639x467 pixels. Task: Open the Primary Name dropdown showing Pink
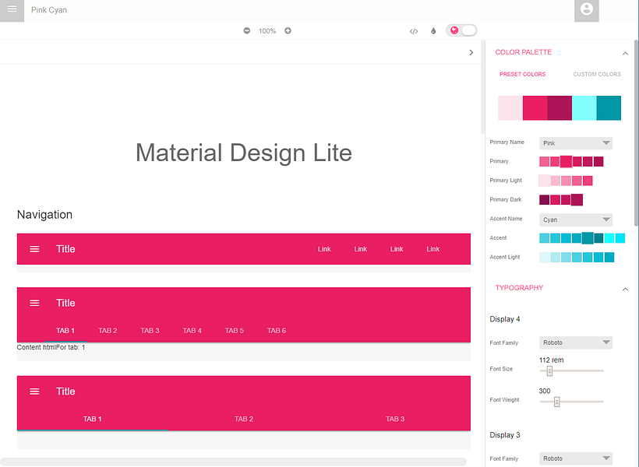(x=576, y=143)
